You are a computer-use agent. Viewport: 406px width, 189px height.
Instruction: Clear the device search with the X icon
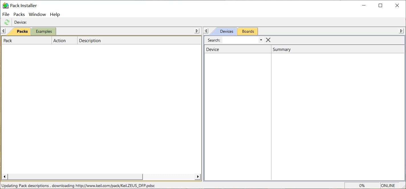[x=268, y=40]
